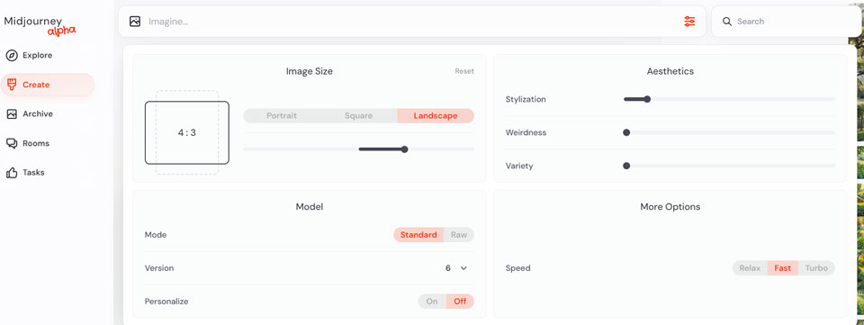Viewport: 864px width, 325px height.
Task: Click the Tasks thumbs-up icon
Action: click(x=12, y=173)
